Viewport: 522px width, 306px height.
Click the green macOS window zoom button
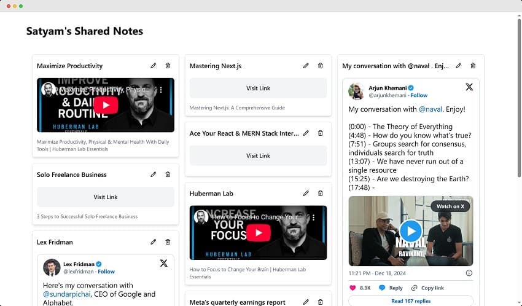click(21, 6)
